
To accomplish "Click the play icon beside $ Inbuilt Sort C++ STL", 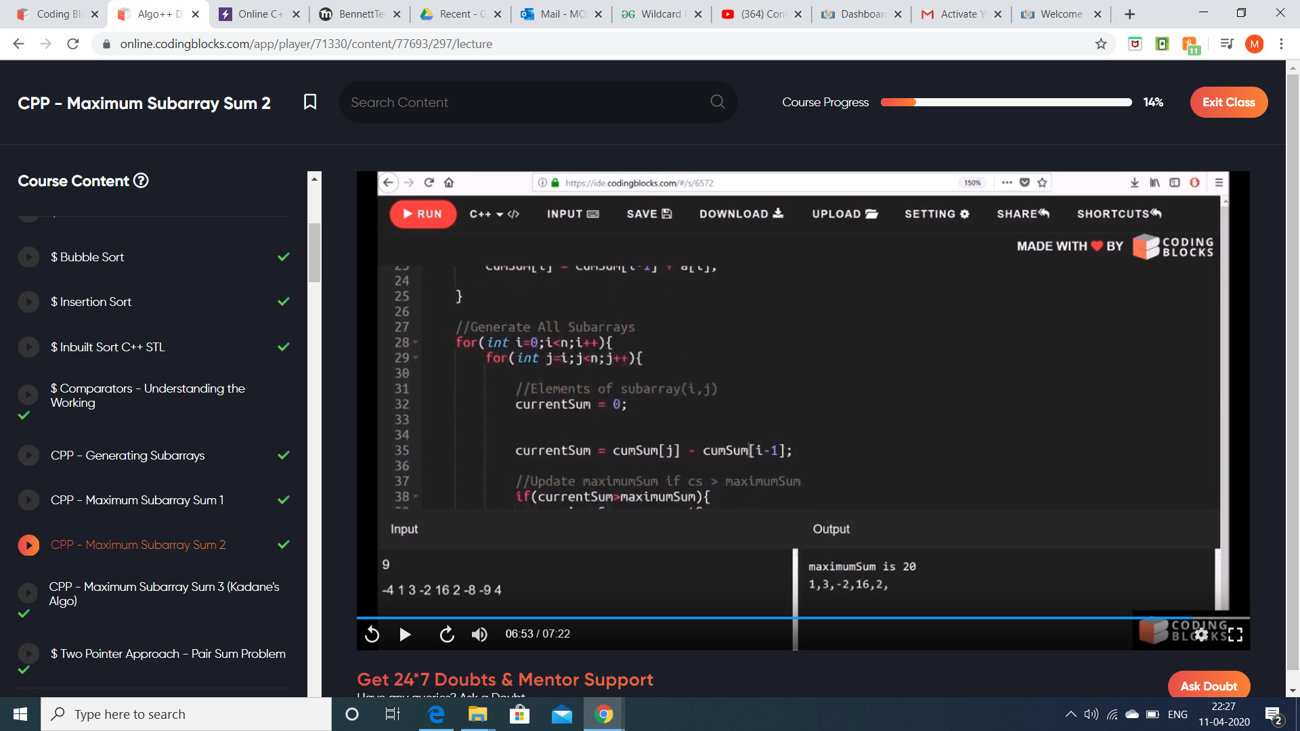I will tap(28, 347).
